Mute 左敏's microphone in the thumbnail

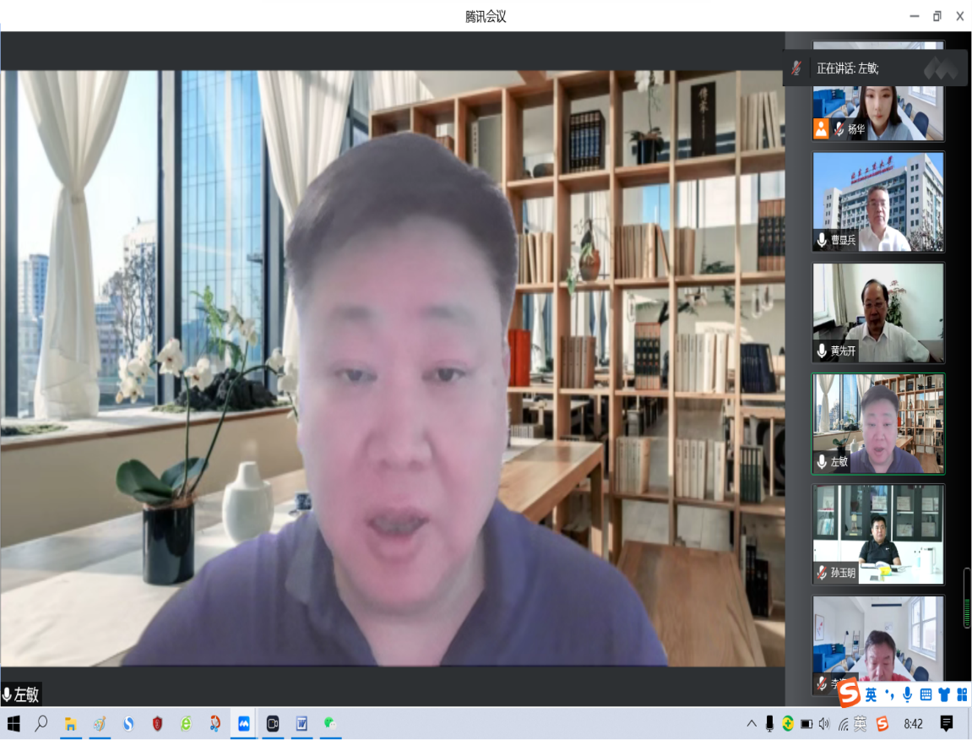[820, 462]
